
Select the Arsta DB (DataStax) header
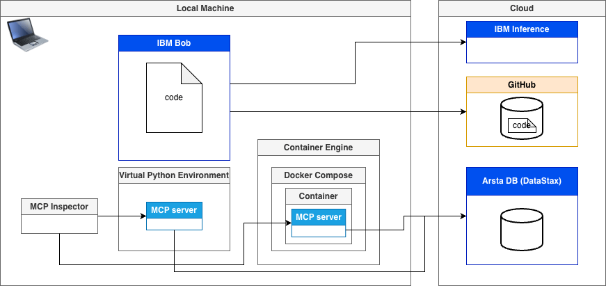click(x=521, y=181)
